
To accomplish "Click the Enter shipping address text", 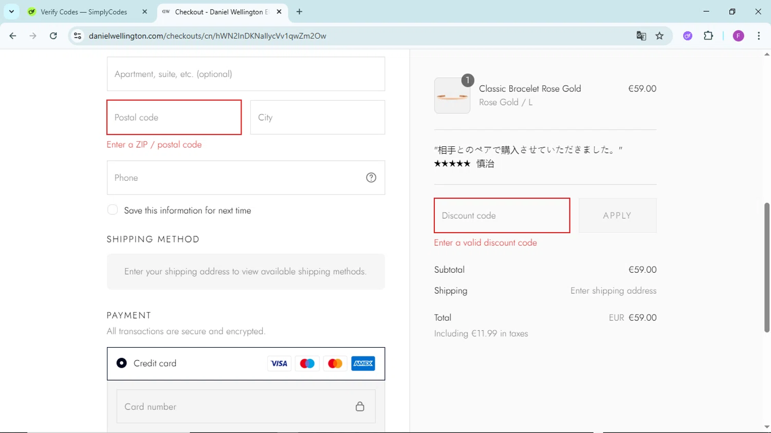I will [613, 291].
